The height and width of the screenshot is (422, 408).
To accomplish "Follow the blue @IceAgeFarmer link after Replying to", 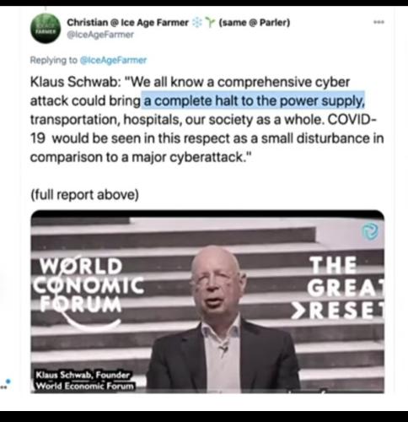I will (x=113, y=60).
